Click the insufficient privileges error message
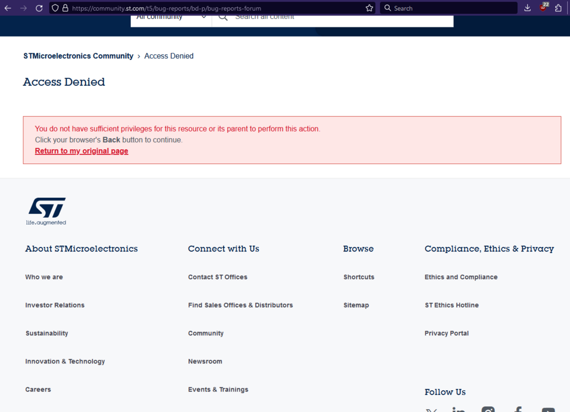The image size is (570, 412). click(x=178, y=129)
